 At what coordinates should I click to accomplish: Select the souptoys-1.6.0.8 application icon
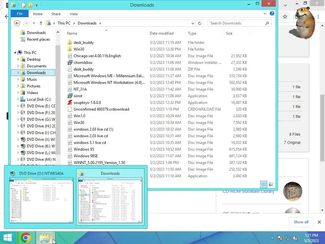coord(70,103)
